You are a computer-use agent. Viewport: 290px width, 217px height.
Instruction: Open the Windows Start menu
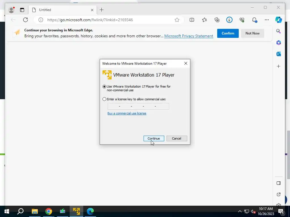pos(7,211)
